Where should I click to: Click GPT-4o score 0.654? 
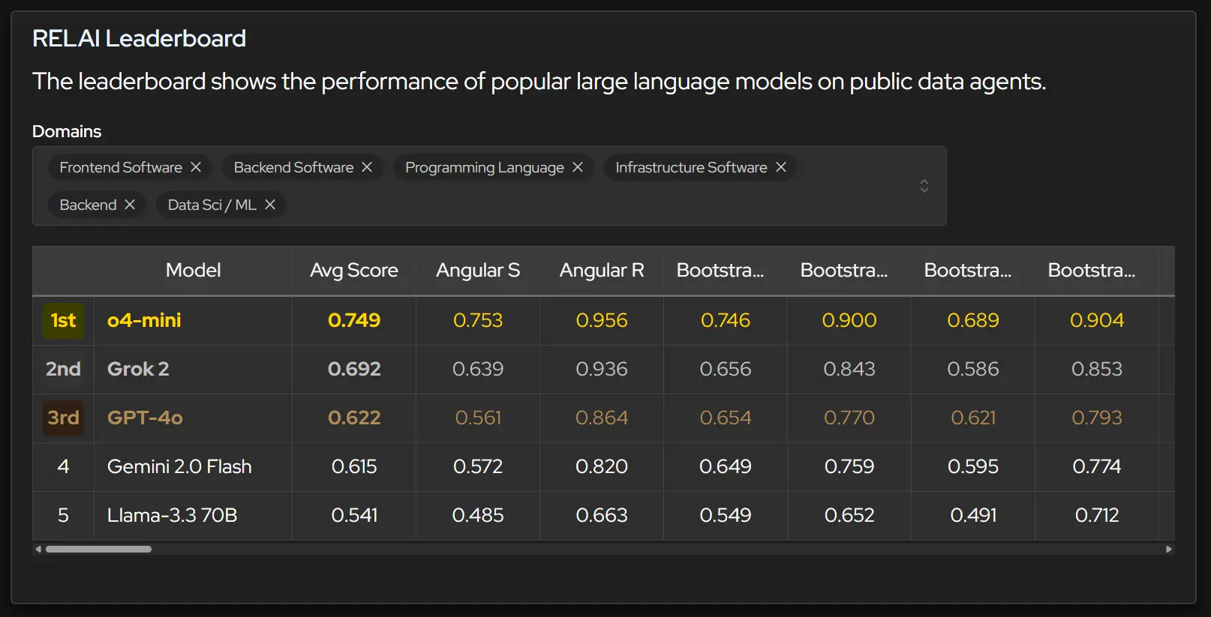726,418
